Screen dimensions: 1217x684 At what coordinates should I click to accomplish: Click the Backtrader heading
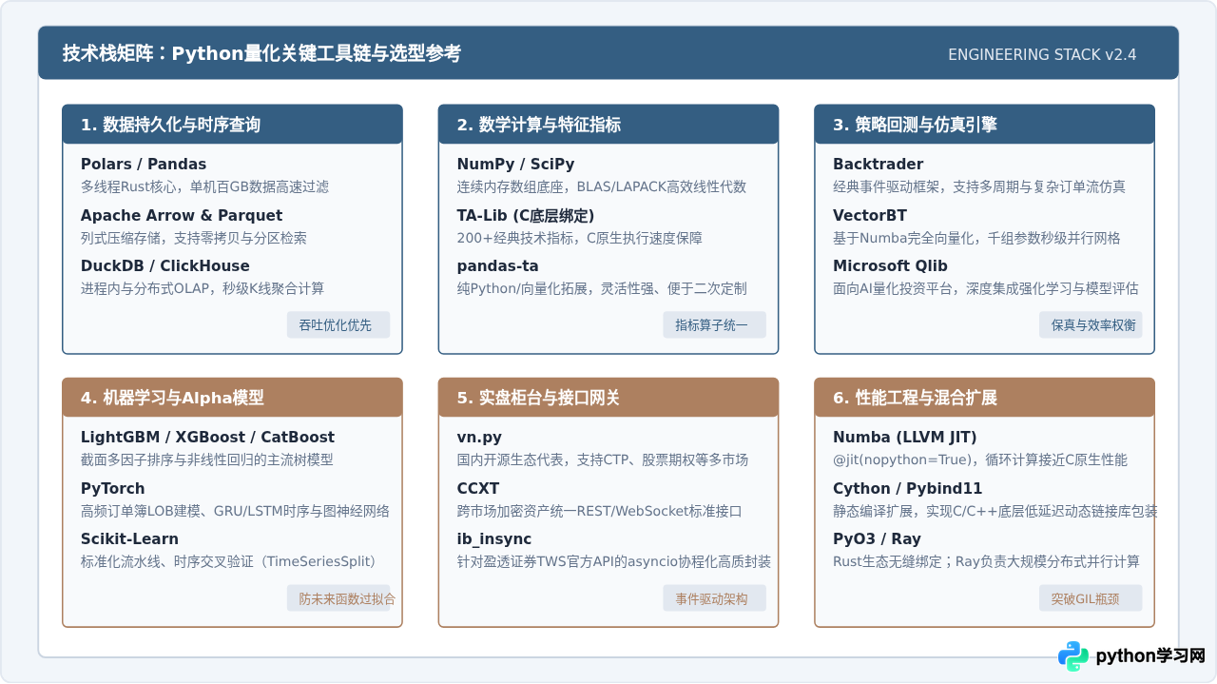coord(879,165)
